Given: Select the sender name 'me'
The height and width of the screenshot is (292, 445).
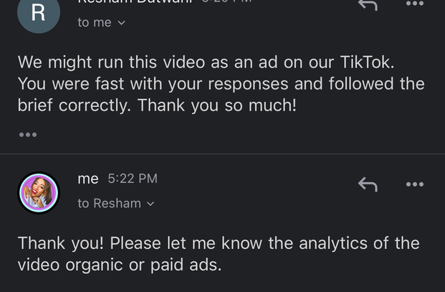Looking at the screenshot, I should [88, 179].
